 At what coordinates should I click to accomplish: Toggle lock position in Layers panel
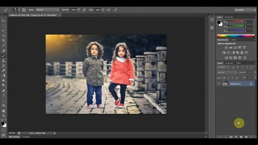point(233,78)
